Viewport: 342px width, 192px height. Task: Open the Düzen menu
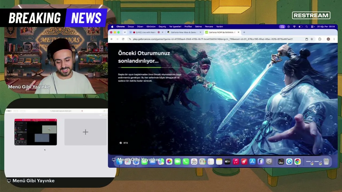pos(140,27)
